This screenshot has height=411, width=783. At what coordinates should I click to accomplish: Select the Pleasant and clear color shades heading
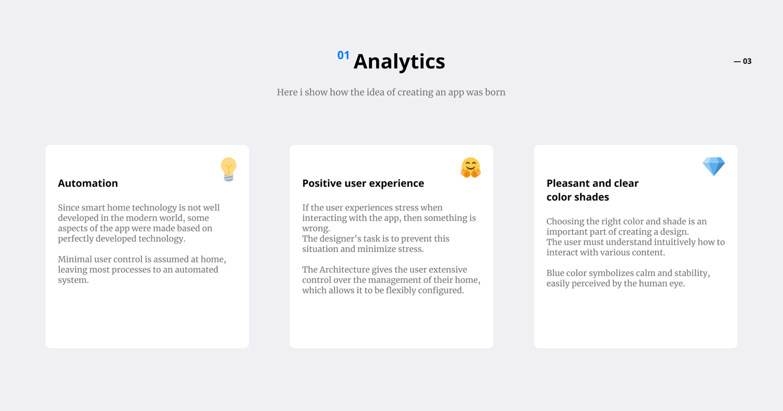(593, 190)
